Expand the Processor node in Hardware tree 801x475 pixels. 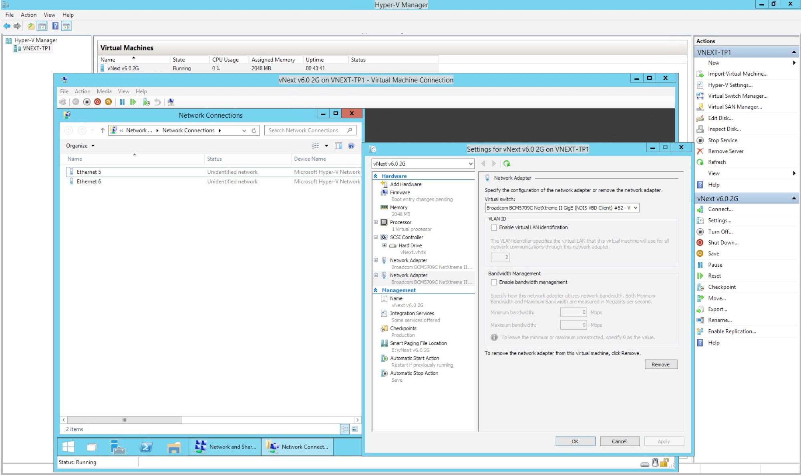click(376, 222)
